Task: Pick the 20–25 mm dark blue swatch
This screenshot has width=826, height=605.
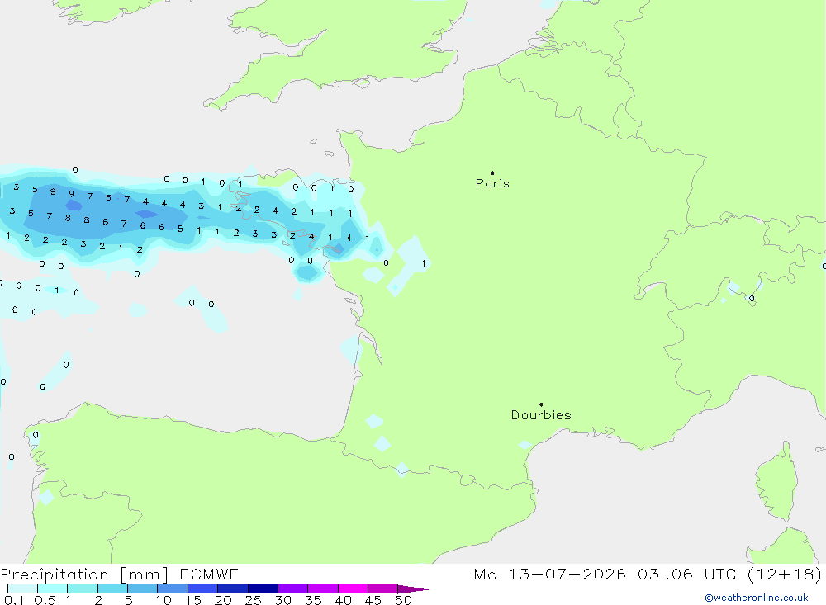Action: [x=233, y=588]
